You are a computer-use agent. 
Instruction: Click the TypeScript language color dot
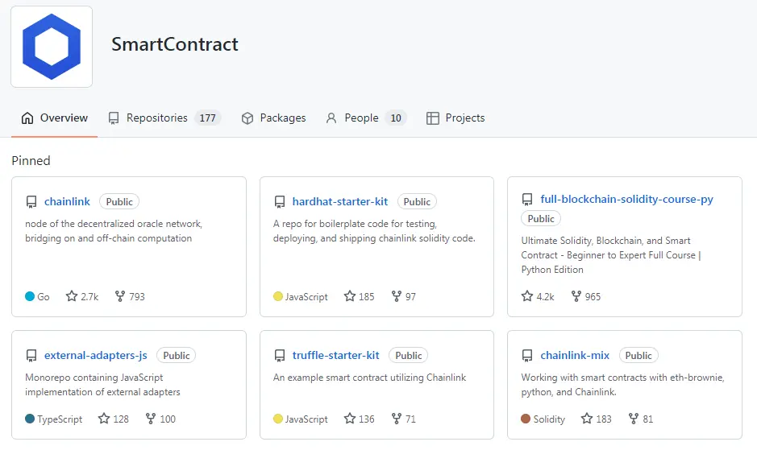(x=30, y=419)
